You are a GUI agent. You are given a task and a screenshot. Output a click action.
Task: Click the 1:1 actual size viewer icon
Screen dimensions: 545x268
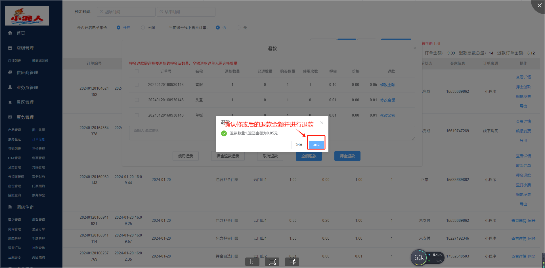(x=252, y=261)
